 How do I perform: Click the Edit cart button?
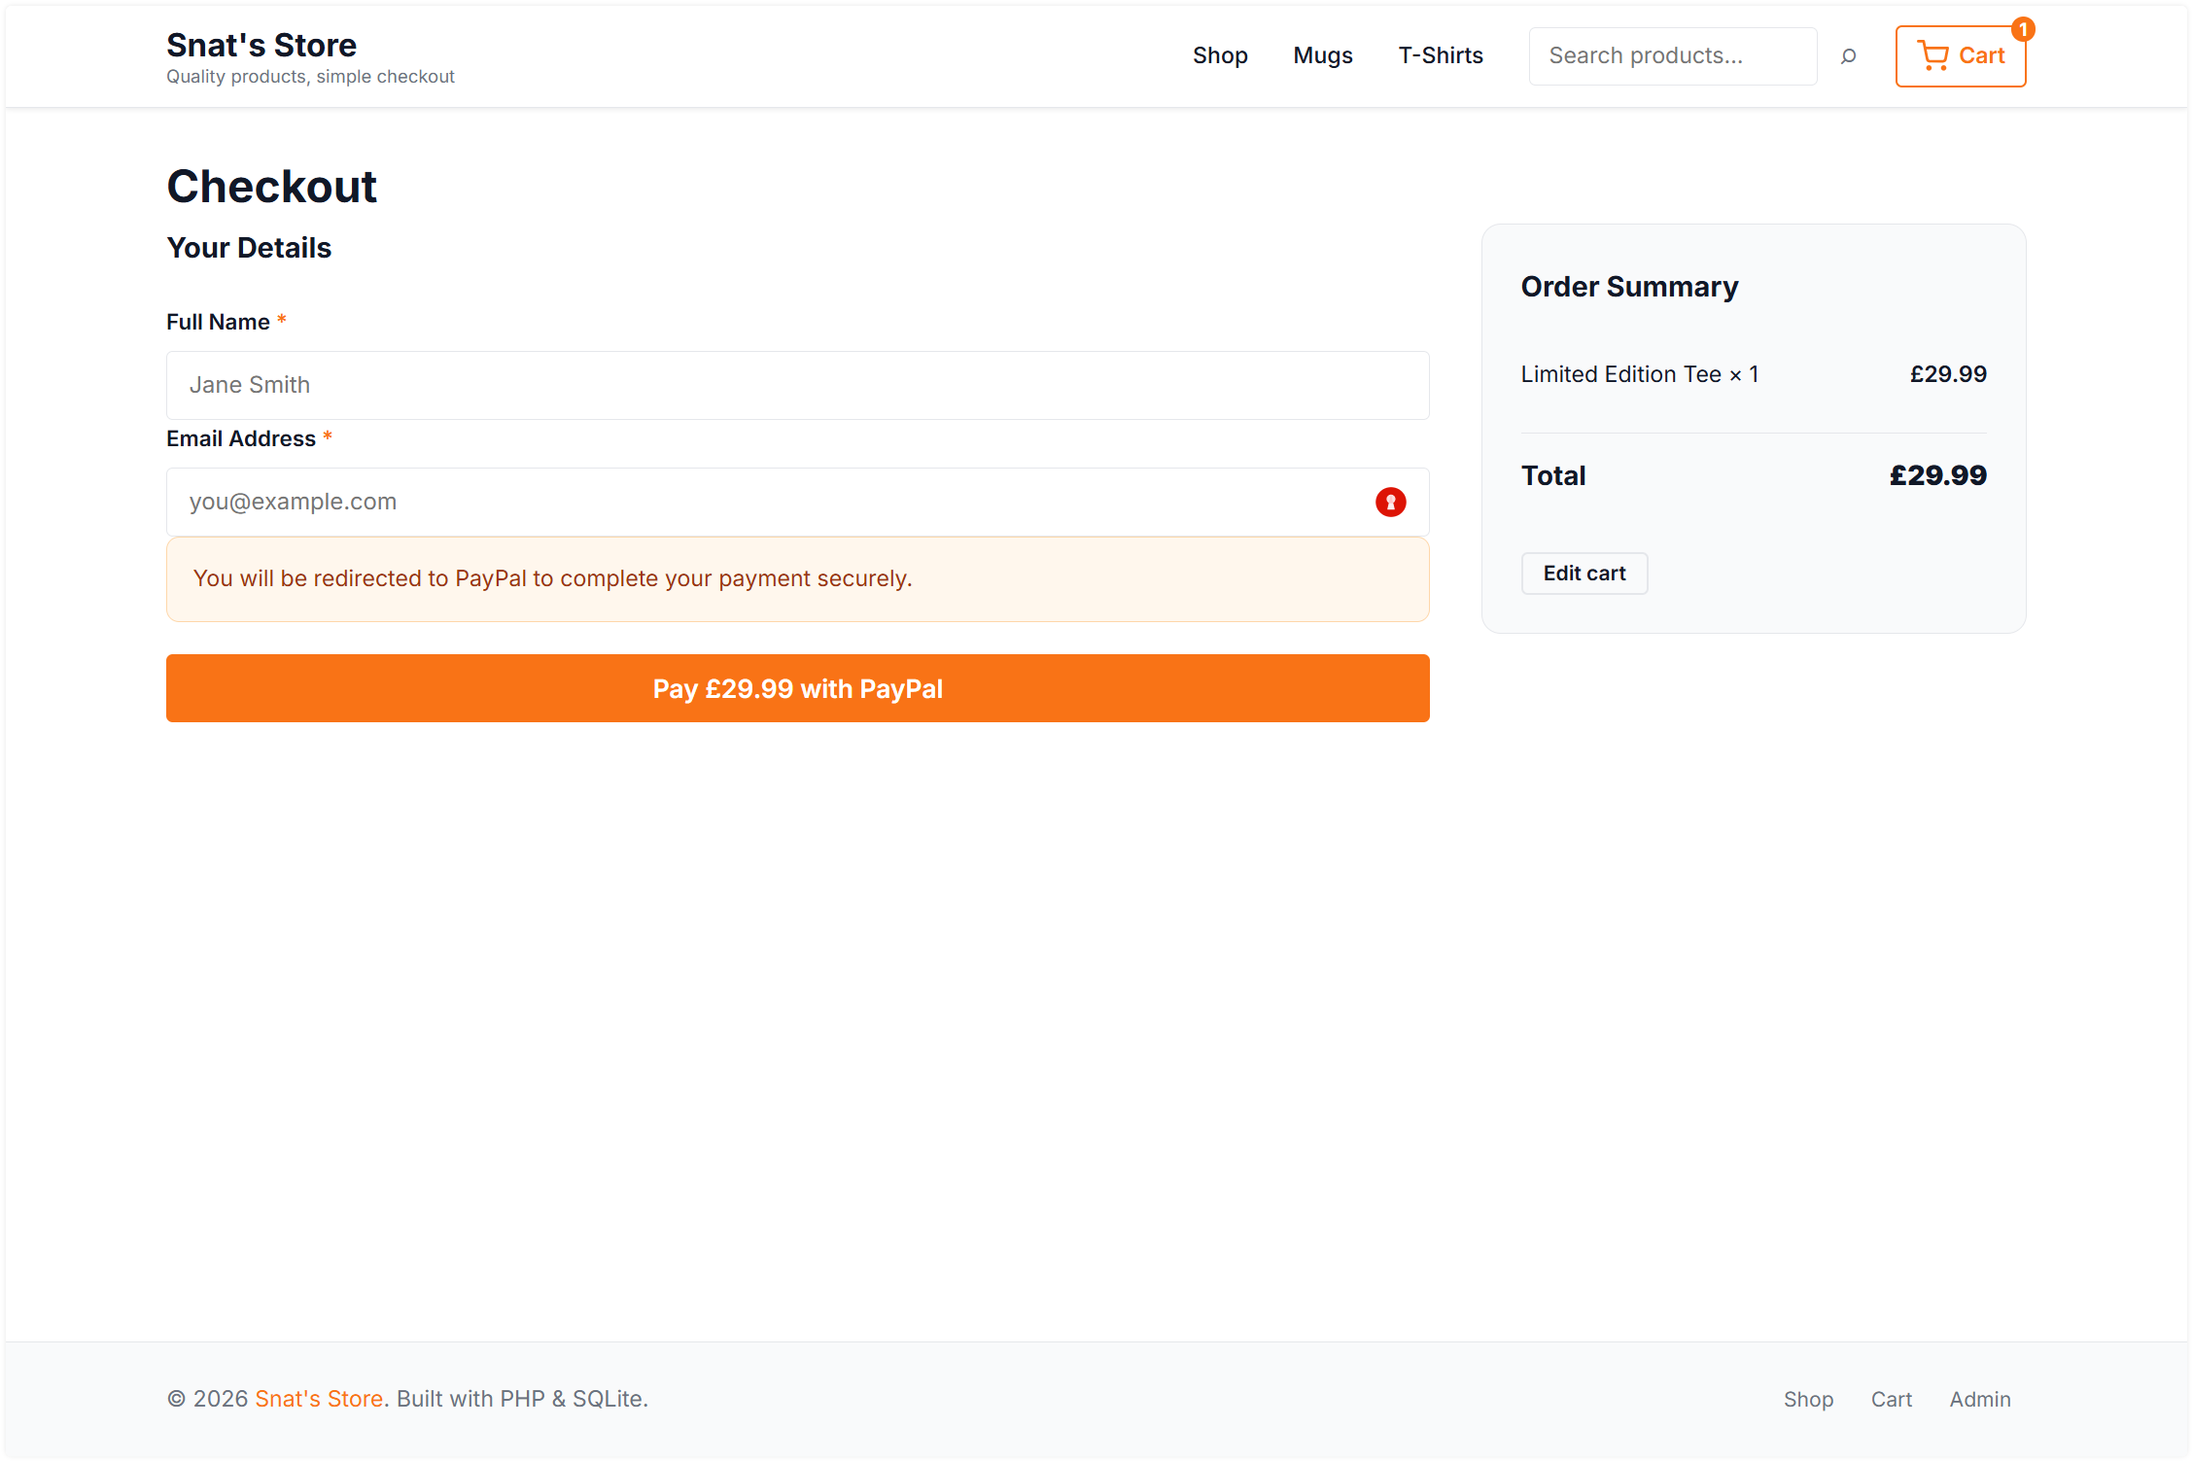[x=1584, y=574]
